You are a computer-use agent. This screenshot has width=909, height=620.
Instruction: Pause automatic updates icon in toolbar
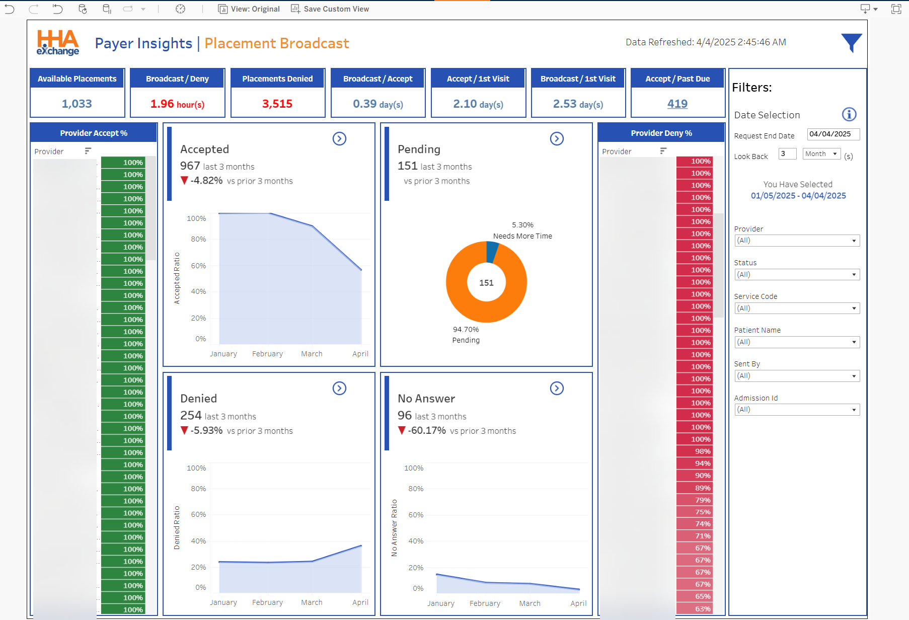[107, 9]
